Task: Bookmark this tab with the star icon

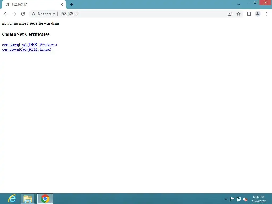Action: (239, 14)
